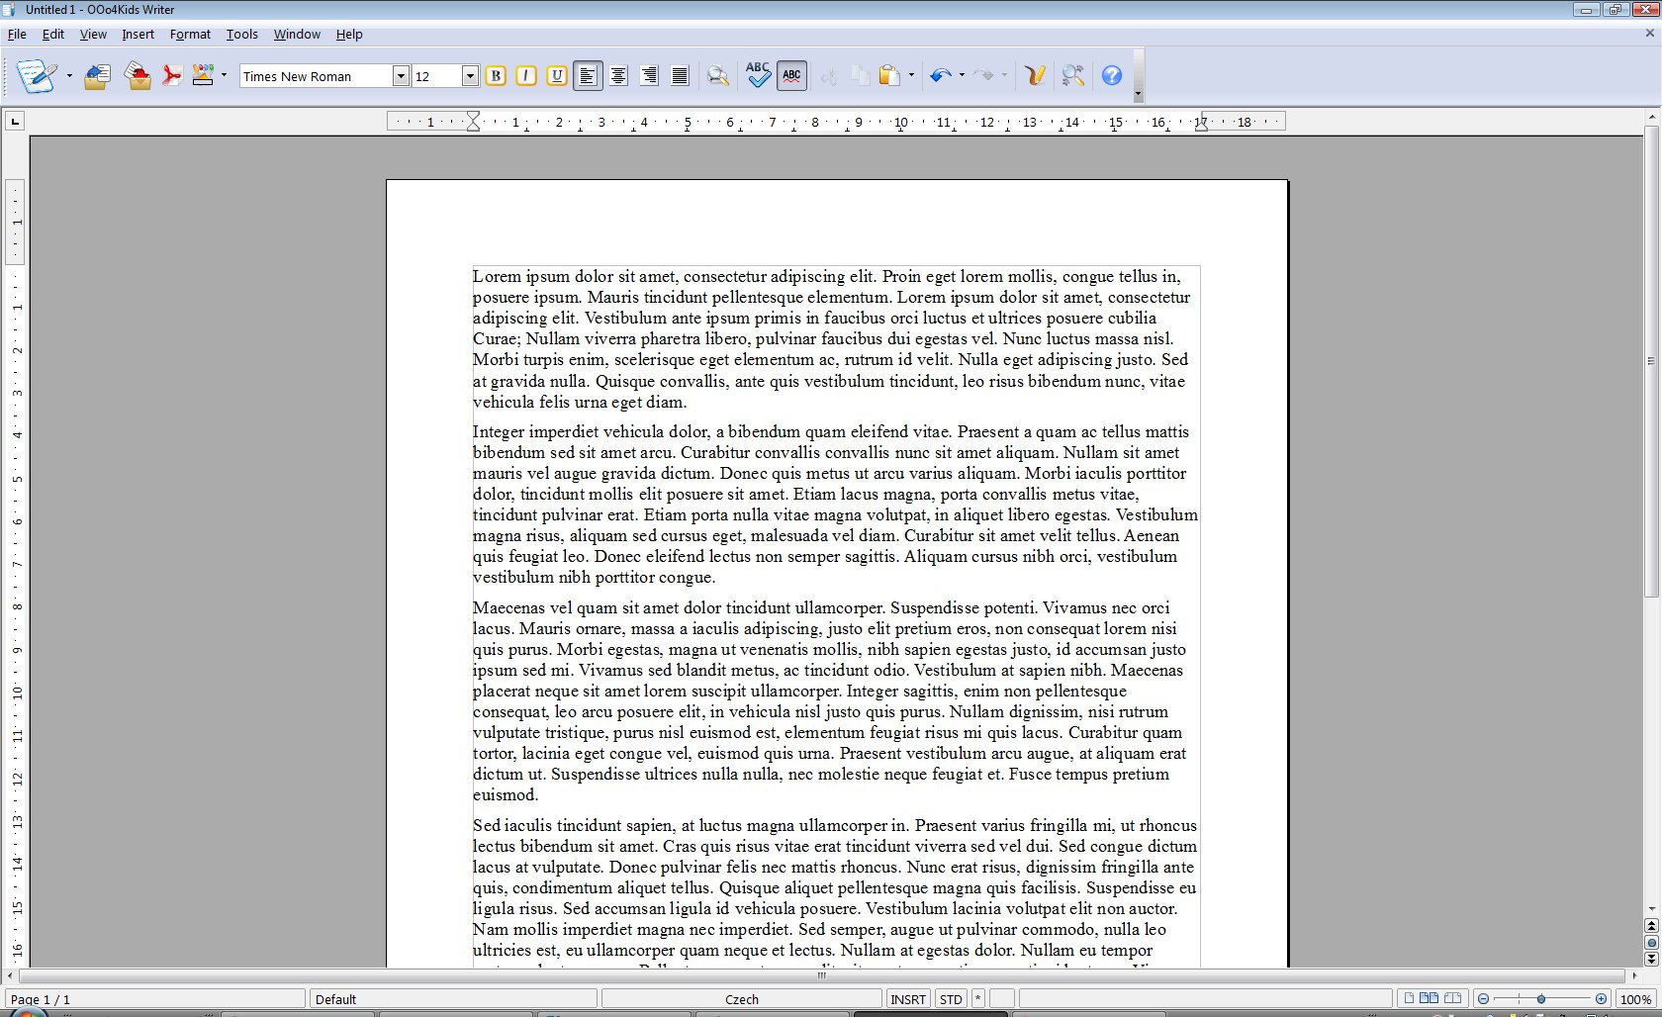Image resolution: width=1662 pixels, height=1017 pixels.
Task: Open the font name dropdown list
Action: (x=401, y=76)
